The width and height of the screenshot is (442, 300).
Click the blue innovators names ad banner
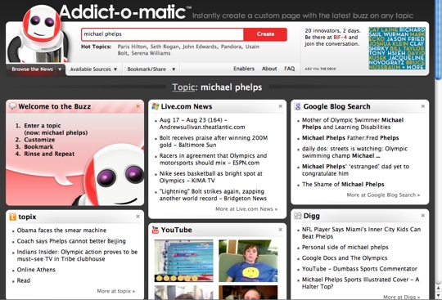click(x=397, y=48)
